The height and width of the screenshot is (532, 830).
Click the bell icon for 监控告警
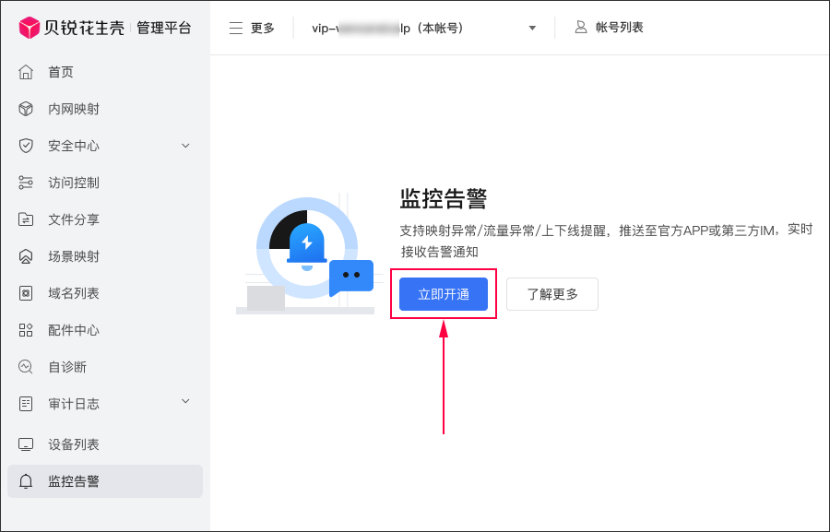[26, 481]
